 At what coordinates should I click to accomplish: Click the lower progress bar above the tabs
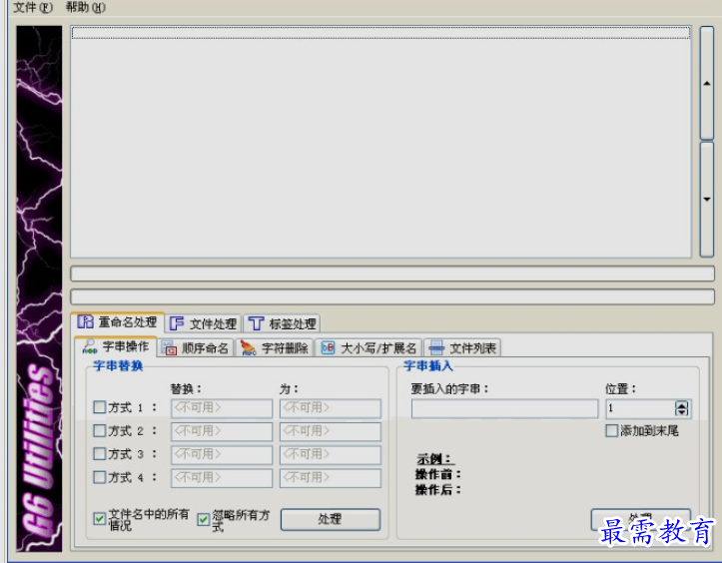392,296
